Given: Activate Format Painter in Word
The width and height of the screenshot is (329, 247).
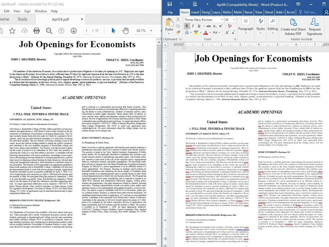Looking at the screenshot, I should click(x=178, y=32).
